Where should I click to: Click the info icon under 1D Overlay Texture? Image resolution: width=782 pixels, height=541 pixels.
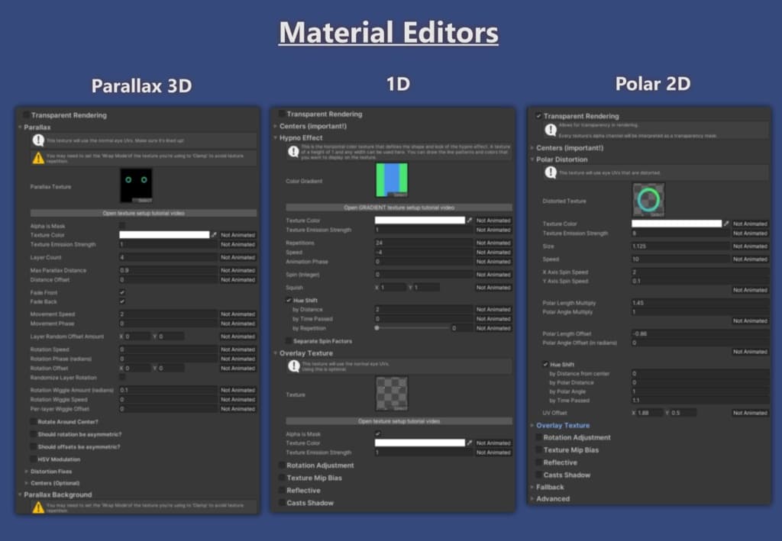(x=294, y=366)
